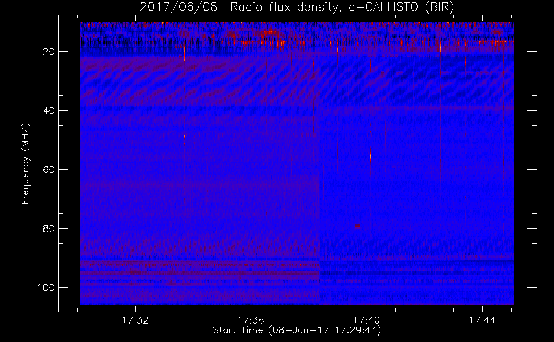Click the 17:32 time tick label
The width and height of the screenshot is (554, 342).
135,320
